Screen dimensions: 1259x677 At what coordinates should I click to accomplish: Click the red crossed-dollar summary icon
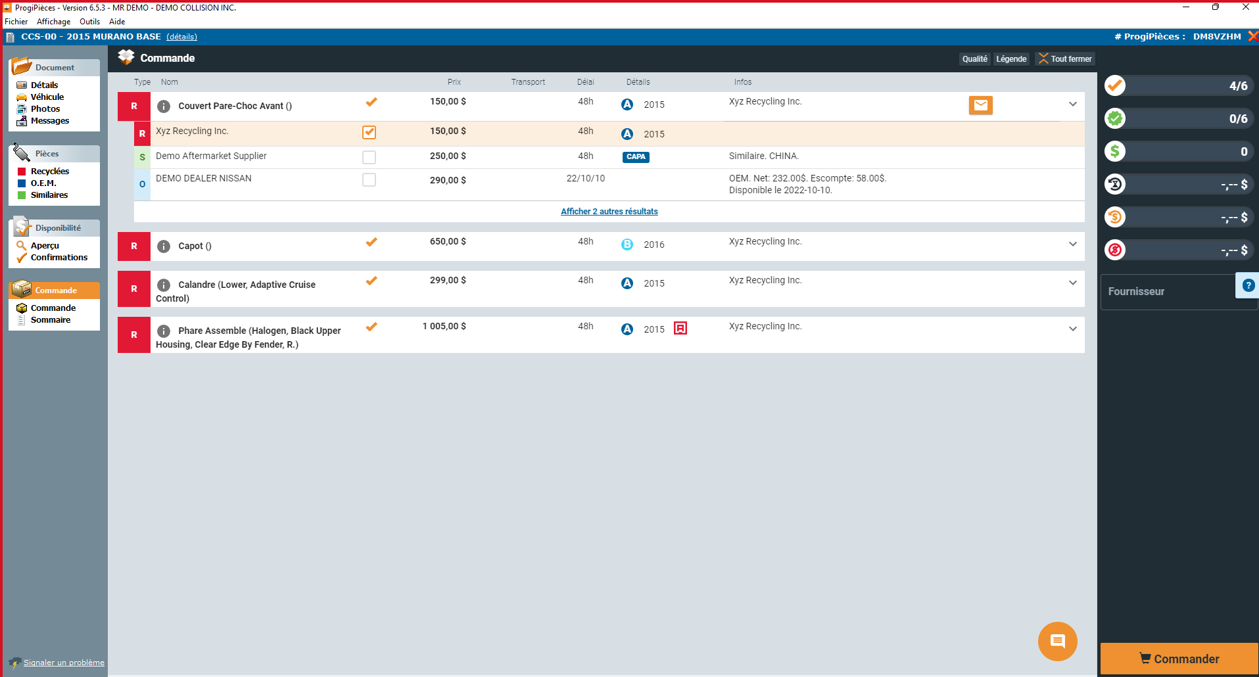[x=1115, y=250]
